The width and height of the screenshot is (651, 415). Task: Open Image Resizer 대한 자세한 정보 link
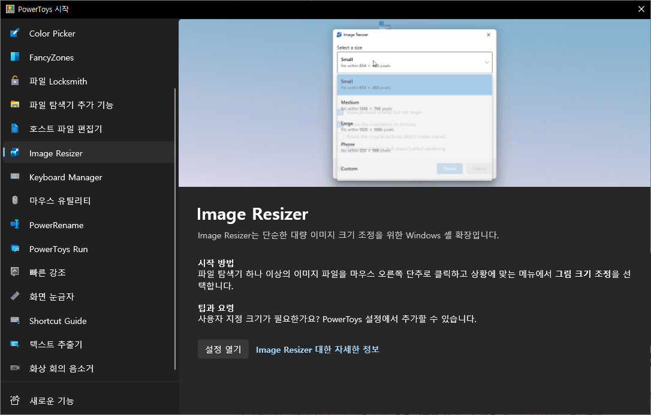tap(317, 350)
